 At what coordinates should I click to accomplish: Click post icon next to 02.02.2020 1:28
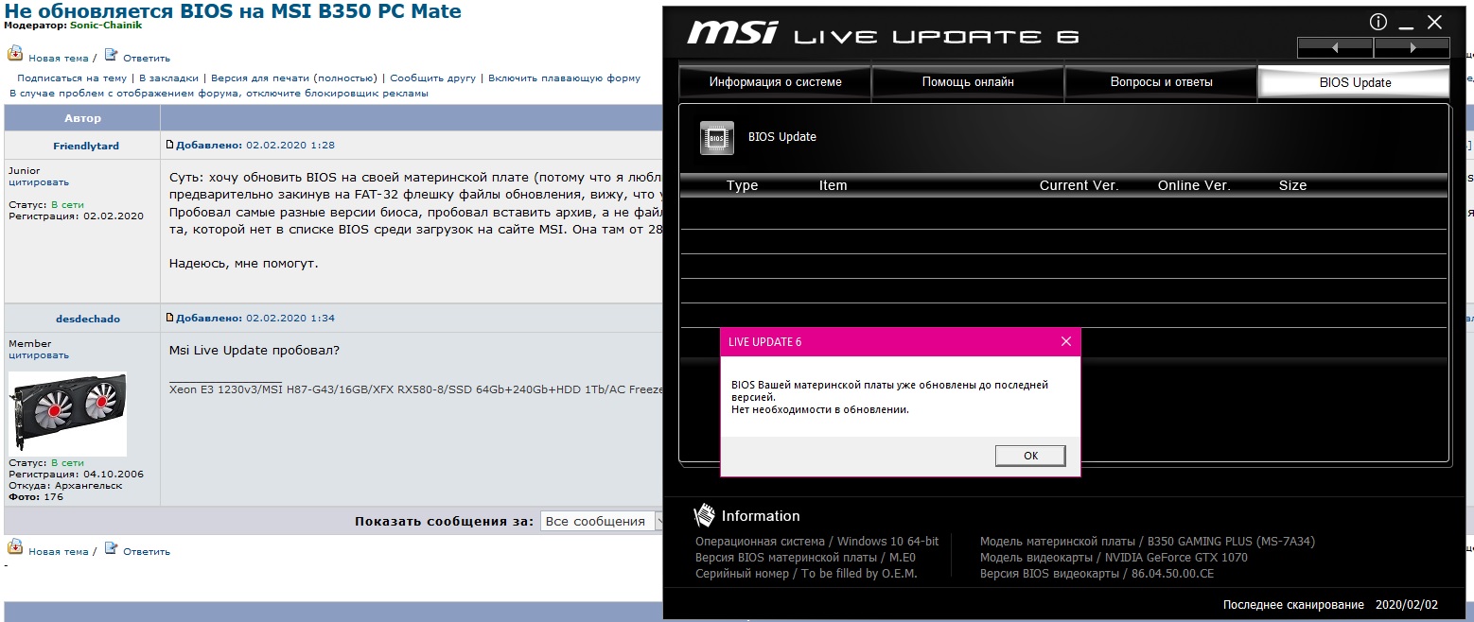click(170, 146)
